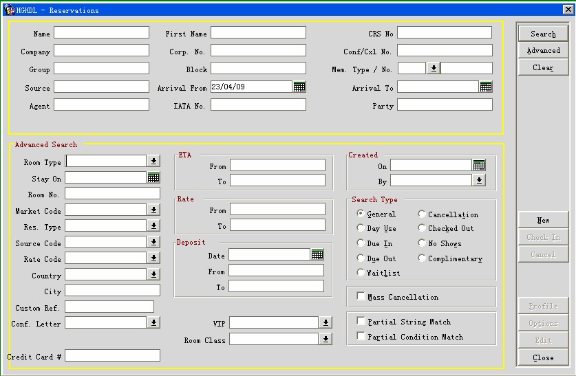Click the Arrival From date field
This screenshot has height=376, width=576.
coord(252,87)
